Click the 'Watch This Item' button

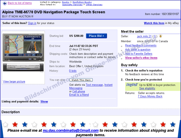[81, 80]
